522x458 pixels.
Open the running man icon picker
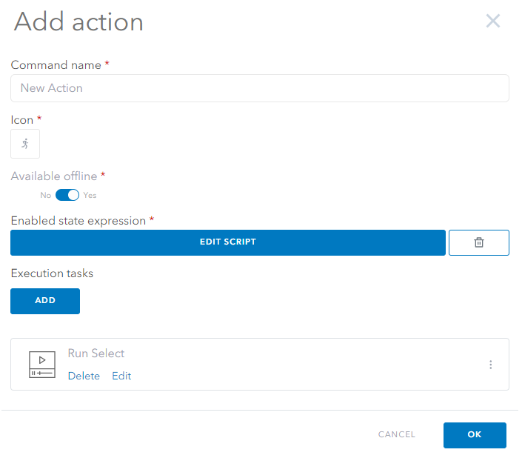coord(25,144)
